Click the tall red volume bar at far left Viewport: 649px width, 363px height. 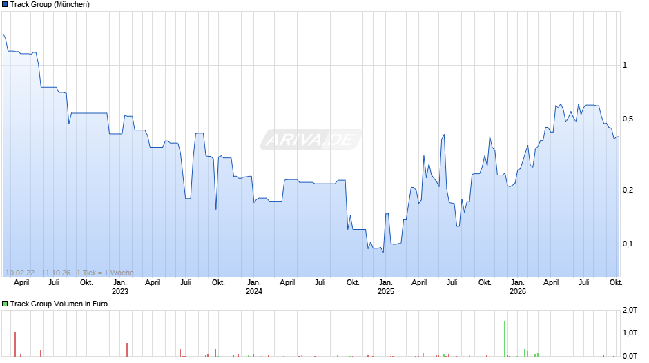tap(15, 344)
